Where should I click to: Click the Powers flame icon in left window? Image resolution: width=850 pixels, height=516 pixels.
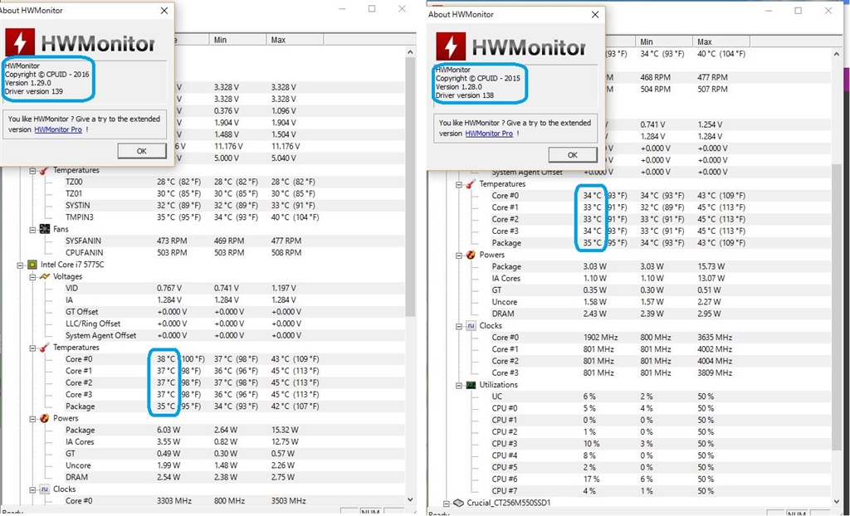pyautogui.click(x=45, y=418)
